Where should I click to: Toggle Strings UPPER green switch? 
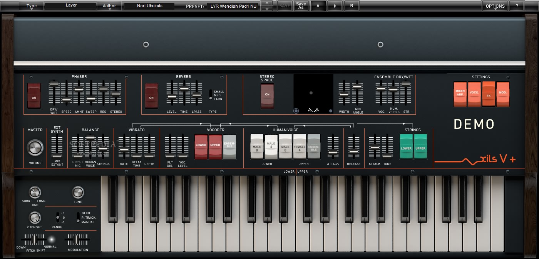[x=420, y=147]
